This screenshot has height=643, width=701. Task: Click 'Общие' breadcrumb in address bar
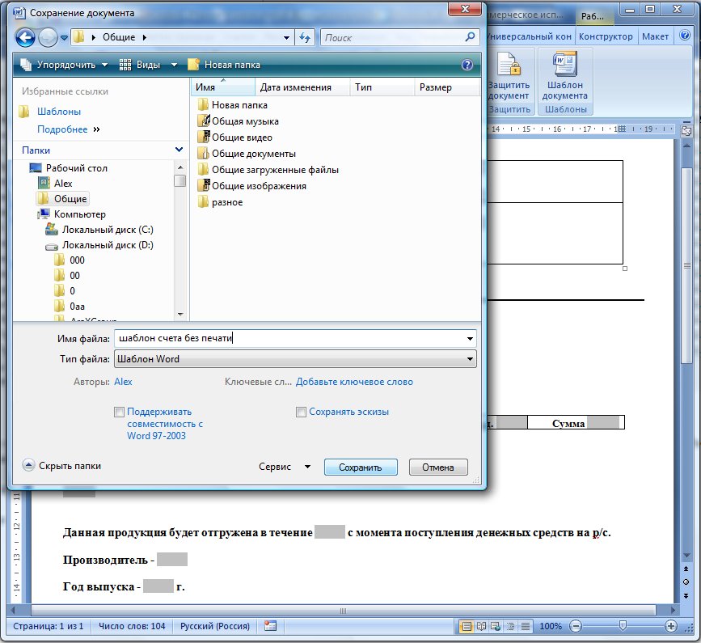pos(119,37)
